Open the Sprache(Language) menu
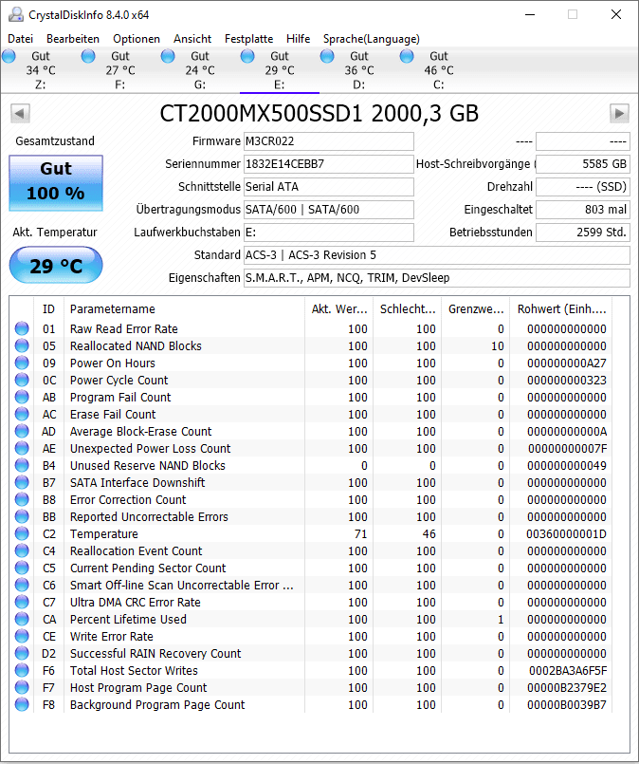The image size is (639, 764). [x=372, y=39]
